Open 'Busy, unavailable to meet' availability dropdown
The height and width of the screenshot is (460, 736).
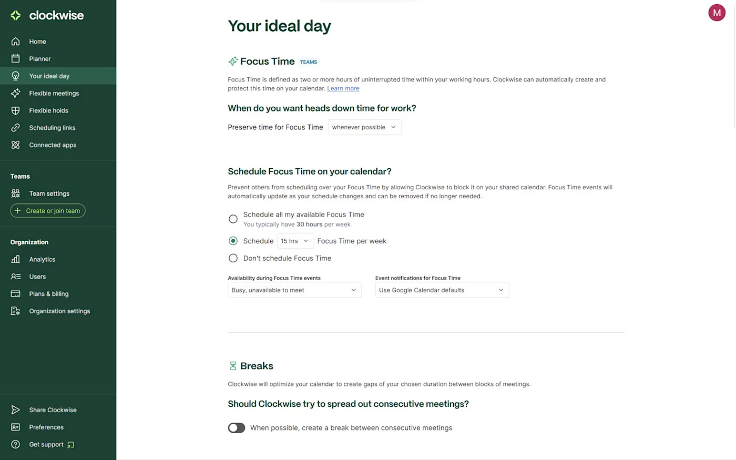click(x=294, y=290)
